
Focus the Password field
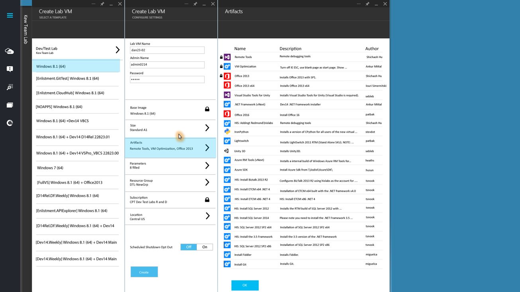pos(167,80)
